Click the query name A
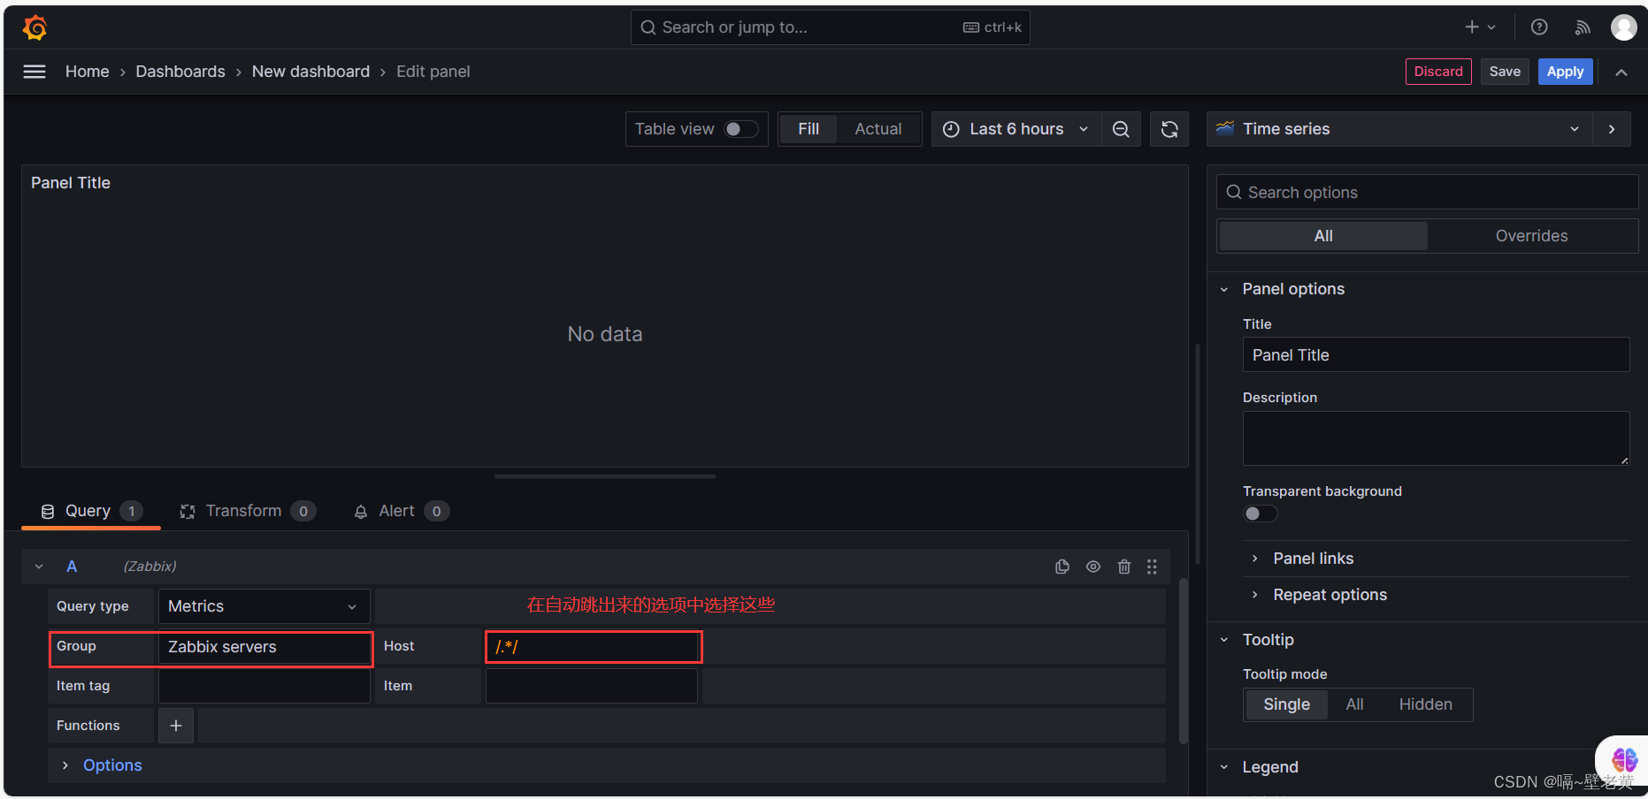 72,567
